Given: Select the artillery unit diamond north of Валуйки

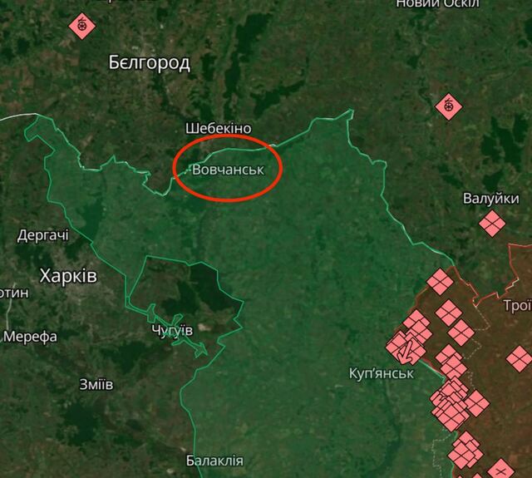Looking at the screenshot, I should point(449,107).
